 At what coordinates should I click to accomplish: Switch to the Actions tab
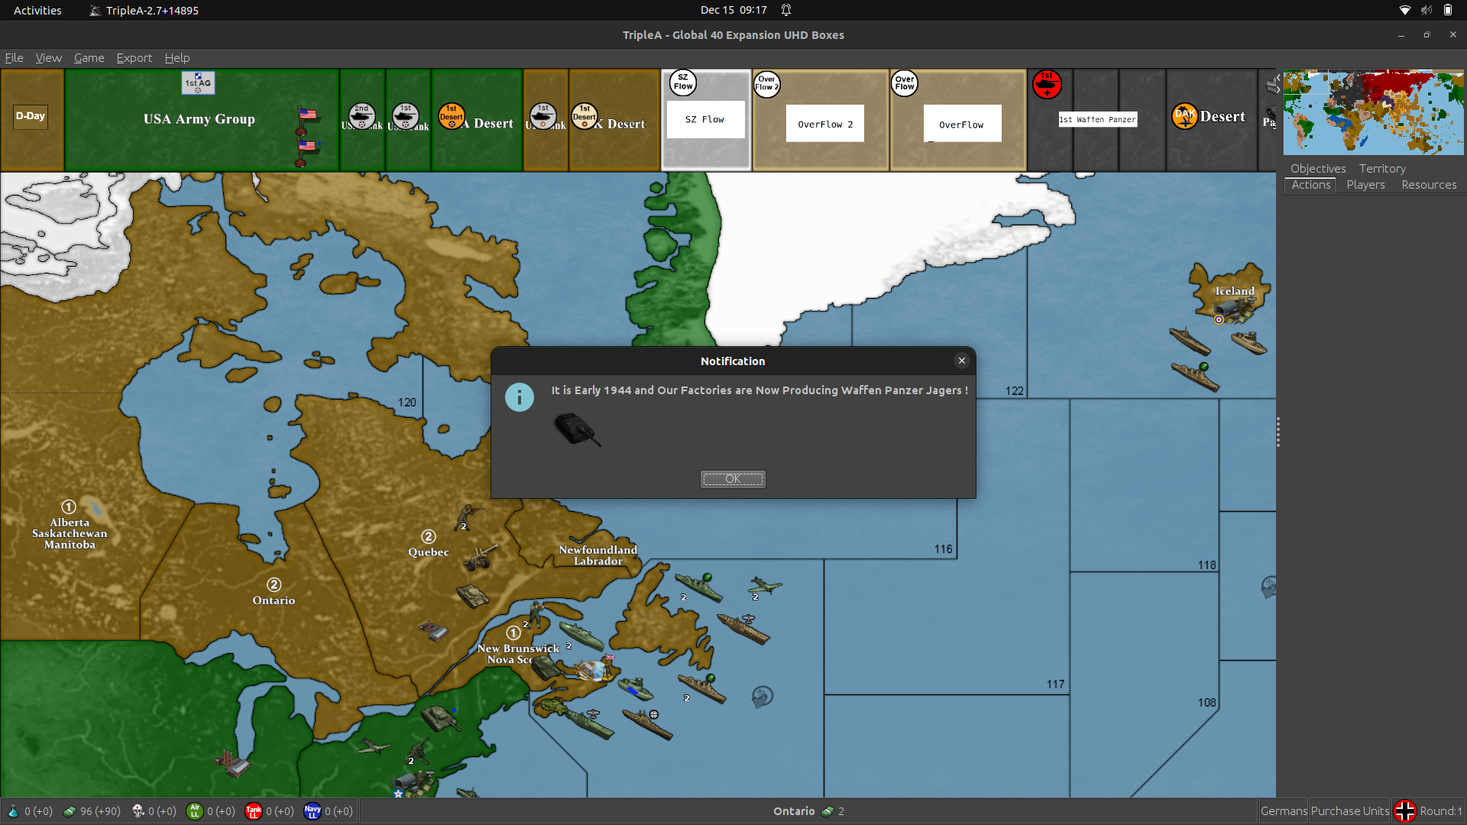tap(1311, 185)
